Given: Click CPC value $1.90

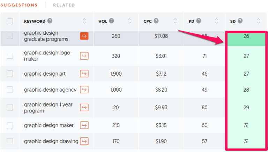Looking at the screenshot, I should click(x=161, y=141).
